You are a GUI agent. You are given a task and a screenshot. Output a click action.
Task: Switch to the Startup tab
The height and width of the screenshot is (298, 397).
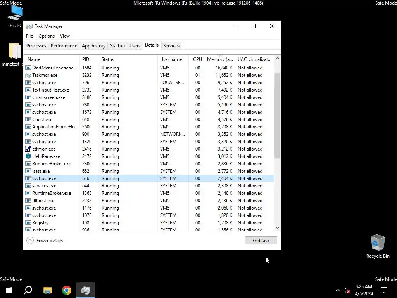click(117, 46)
